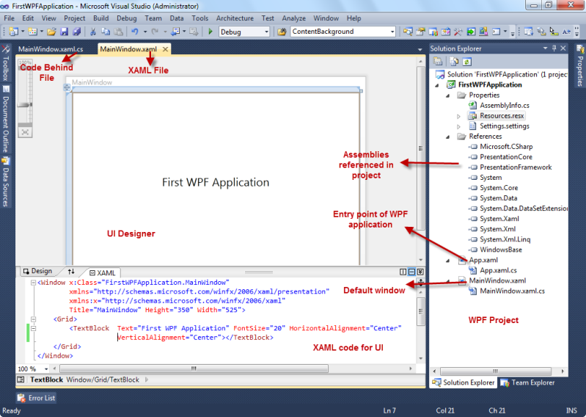Click the Solution Explorer Properties icon
The width and height of the screenshot is (586, 417).
(438, 62)
